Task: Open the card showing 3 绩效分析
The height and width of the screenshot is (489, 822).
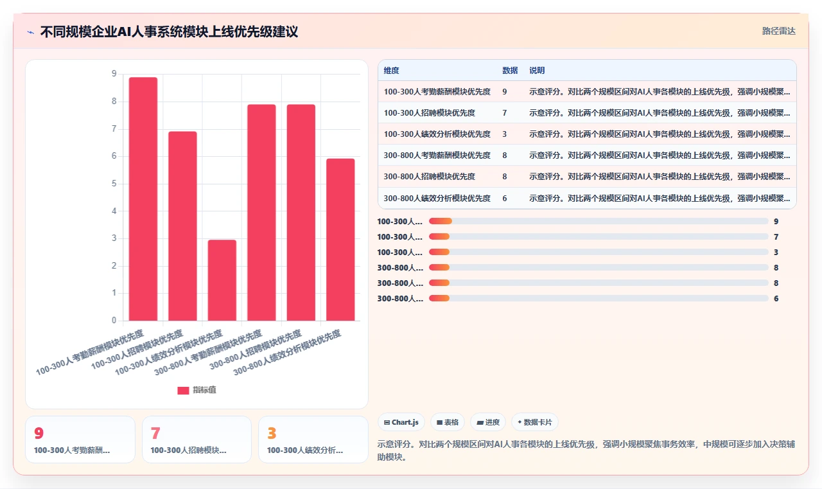Action: [x=313, y=440]
